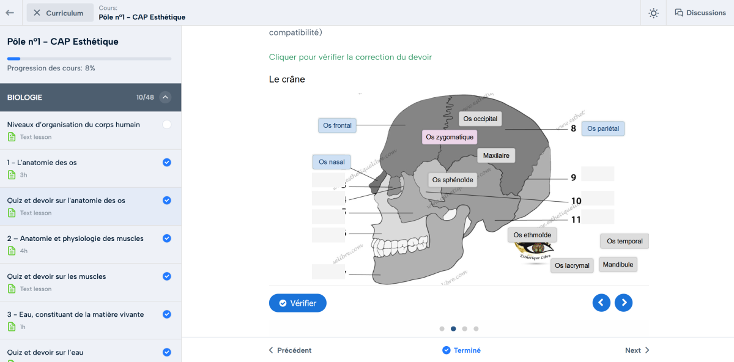Open the correction du devoir link
The height and width of the screenshot is (362, 734).
point(350,57)
